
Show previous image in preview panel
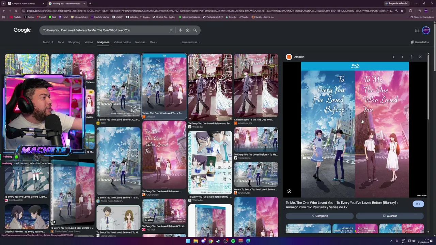393,57
